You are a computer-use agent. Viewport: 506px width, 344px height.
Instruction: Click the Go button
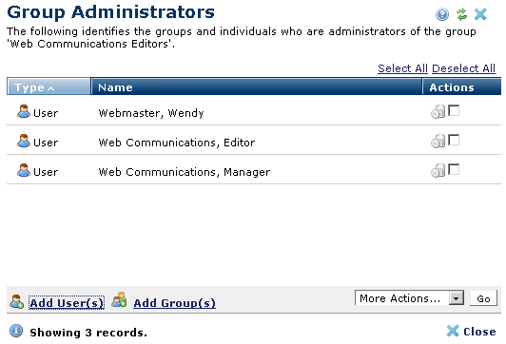(x=483, y=298)
